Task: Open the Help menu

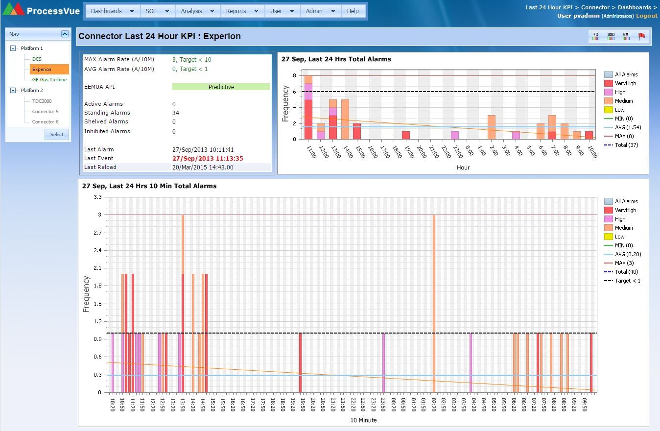Action: pyautogui.click(x=353, y=11)
